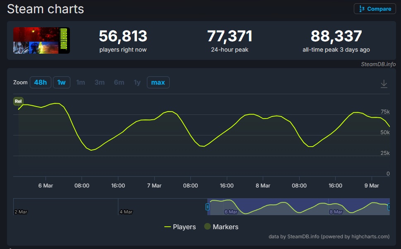Select the 1y zoom range
Viewport: 401px width, 249px height.
(137, 82)
